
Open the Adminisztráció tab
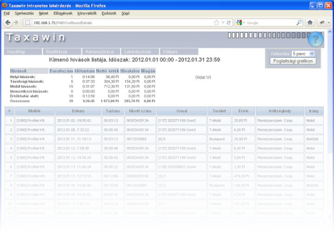(x=101, y=52)
